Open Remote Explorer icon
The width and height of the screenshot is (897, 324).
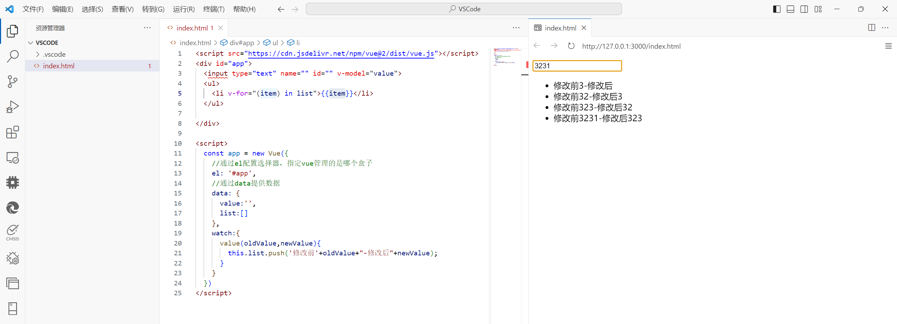13,158
